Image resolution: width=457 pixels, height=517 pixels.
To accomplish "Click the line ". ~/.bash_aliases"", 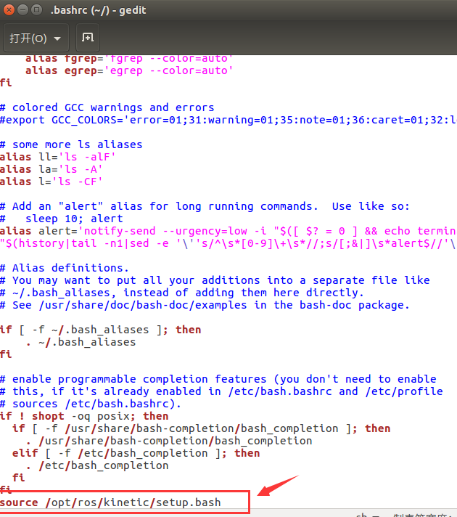I will (81, 342).
